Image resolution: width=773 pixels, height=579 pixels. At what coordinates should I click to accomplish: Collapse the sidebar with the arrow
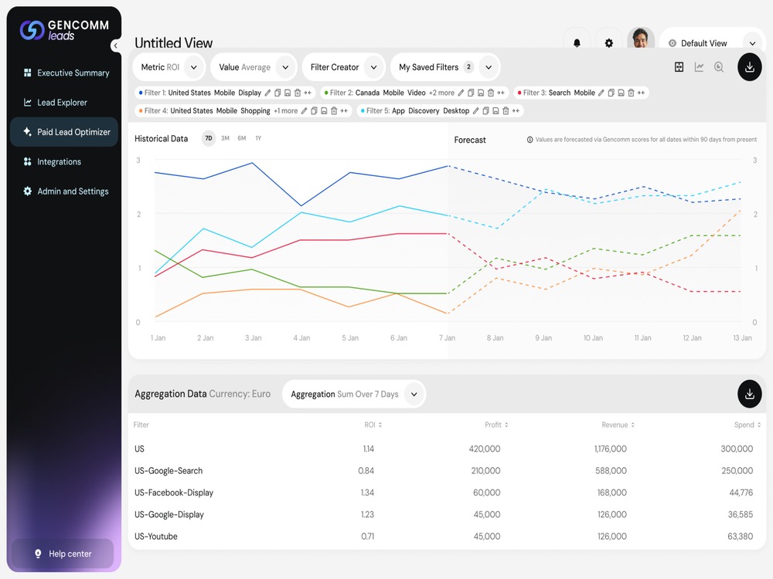click(x=115, y=46)
